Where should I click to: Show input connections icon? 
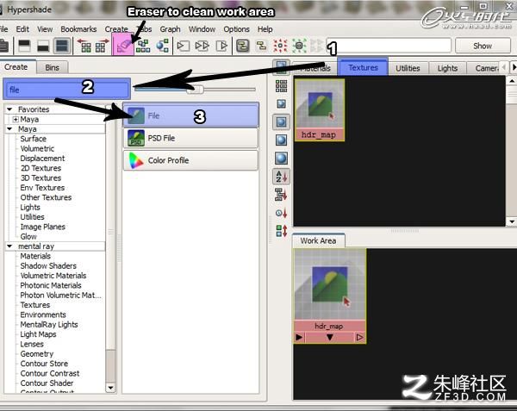(x=184, y=46)
